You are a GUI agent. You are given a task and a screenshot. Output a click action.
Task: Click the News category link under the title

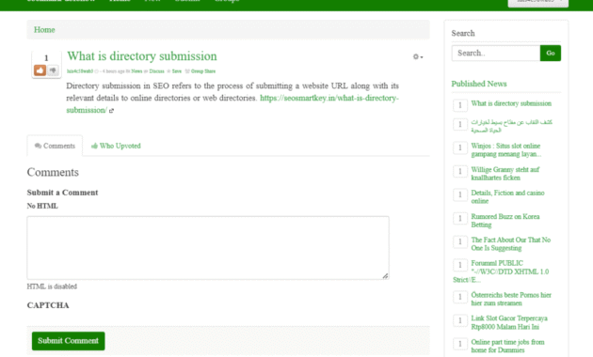136,71
